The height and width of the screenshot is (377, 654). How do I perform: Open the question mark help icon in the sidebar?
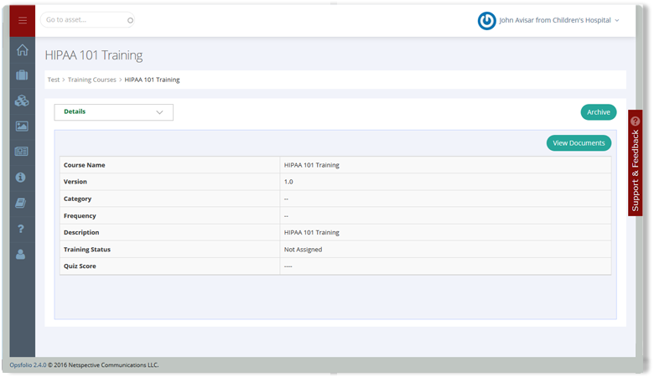coord(21,229)
